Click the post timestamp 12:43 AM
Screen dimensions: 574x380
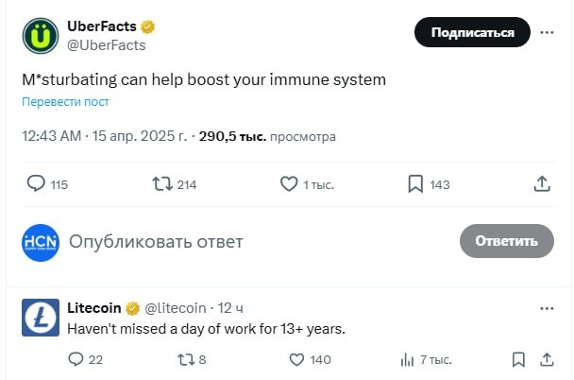click(x=51, y=136)
